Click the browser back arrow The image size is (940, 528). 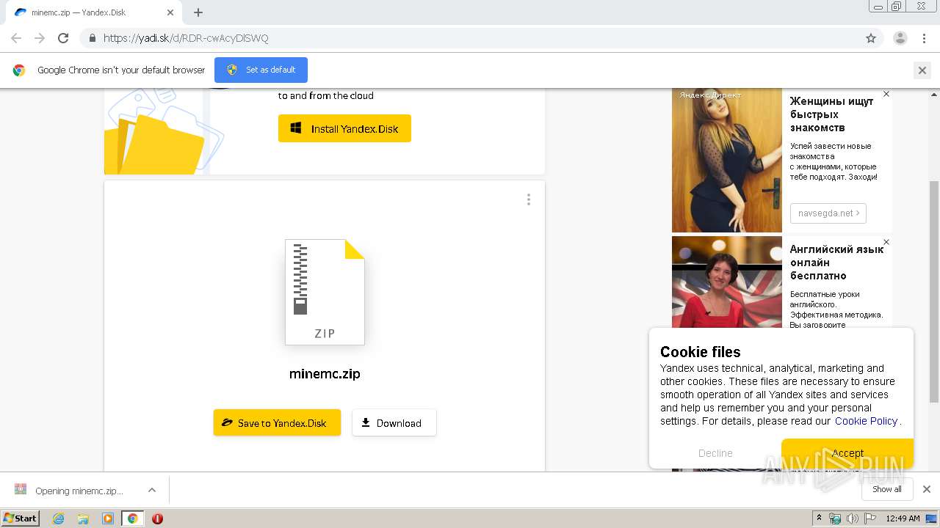(16, 38)
